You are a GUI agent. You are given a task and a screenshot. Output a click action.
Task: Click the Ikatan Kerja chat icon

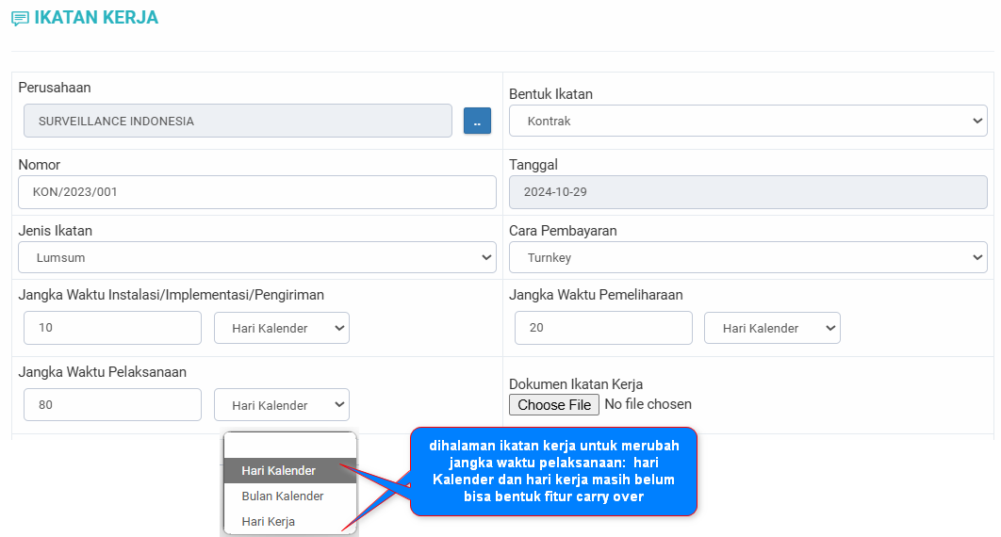point(20,18)
